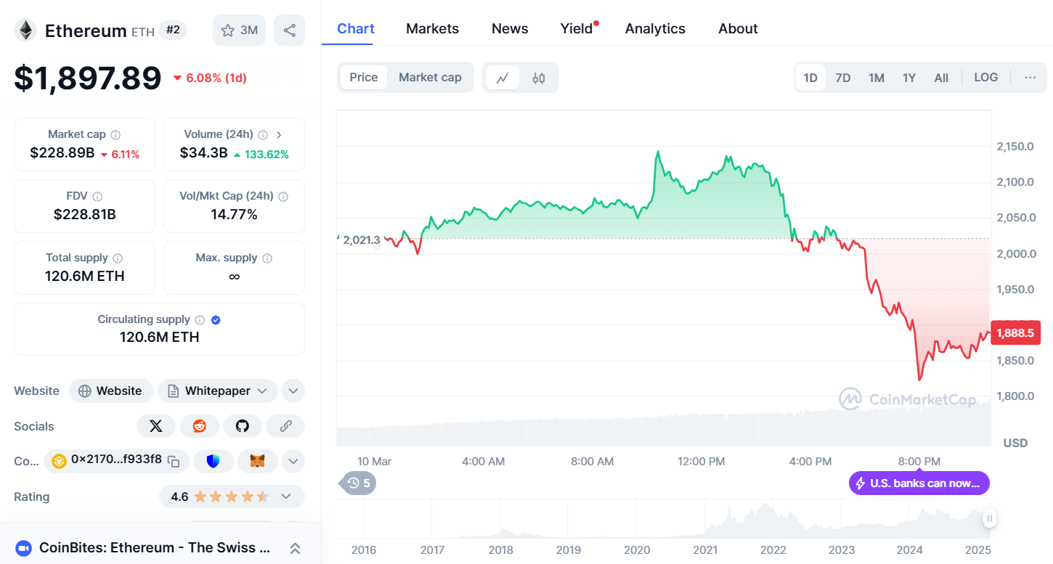This screenshot has height=564, width=1053.
Task: Click the $34.3B volume value
Action: coord(204,153)
